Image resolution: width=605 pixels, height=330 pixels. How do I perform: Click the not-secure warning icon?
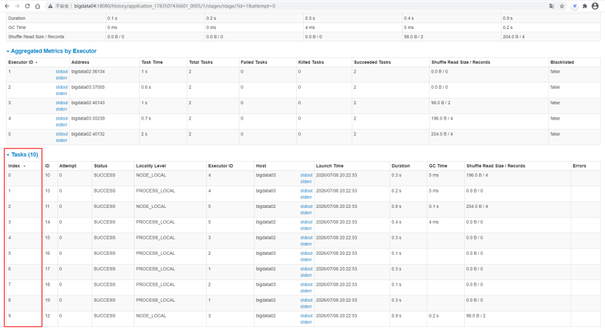(x=49, y=6)
